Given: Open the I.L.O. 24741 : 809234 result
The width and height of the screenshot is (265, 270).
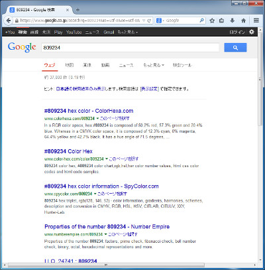Looking at the screenshot, I should 71,261.
